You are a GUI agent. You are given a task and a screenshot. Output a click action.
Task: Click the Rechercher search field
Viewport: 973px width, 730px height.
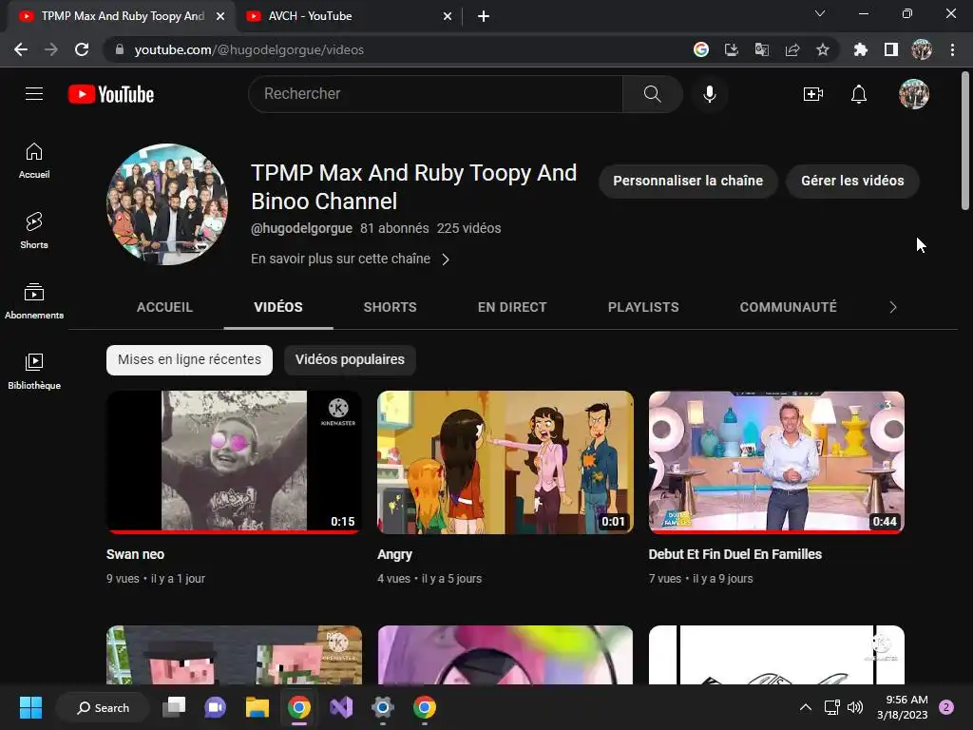point(435,94)
